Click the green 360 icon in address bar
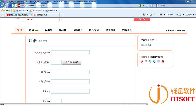 [x=140, y=6]
